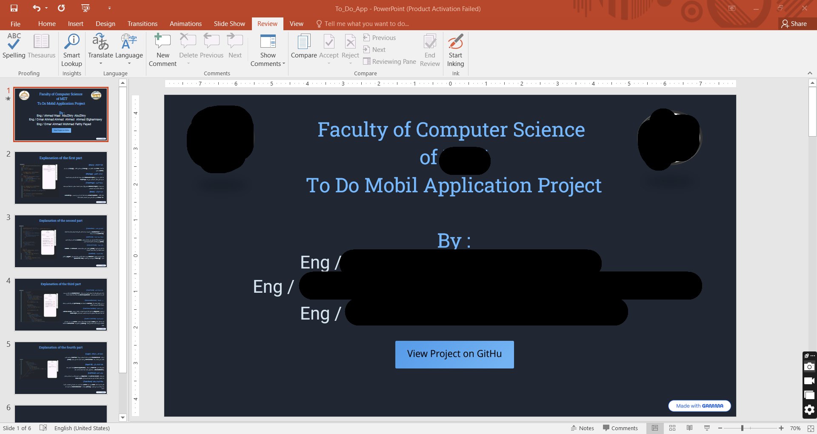Select slide 5 thumbnail

[x=61, y=368]
